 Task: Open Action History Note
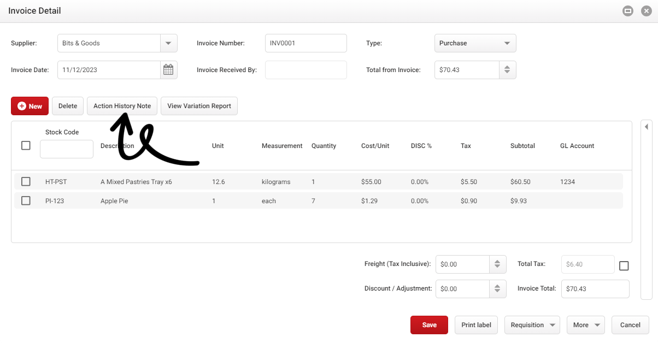point(122,106)
